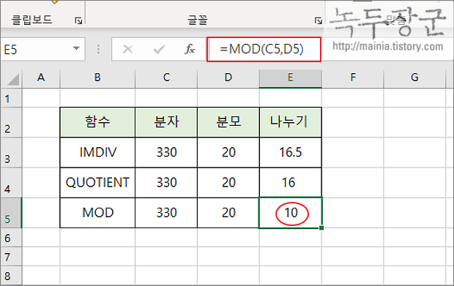Click the fill handle of cell E5

point(321,228)
